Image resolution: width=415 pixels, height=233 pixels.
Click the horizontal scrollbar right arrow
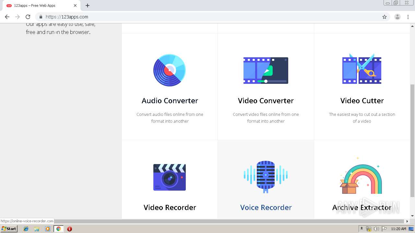pos(408,221)
